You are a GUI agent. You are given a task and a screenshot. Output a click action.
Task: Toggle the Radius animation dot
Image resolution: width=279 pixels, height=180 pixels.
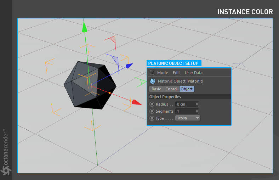152,104
